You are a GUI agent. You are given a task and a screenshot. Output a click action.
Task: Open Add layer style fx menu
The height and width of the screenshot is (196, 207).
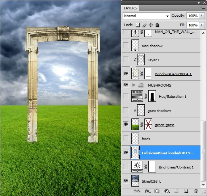[x=147, y=191]
